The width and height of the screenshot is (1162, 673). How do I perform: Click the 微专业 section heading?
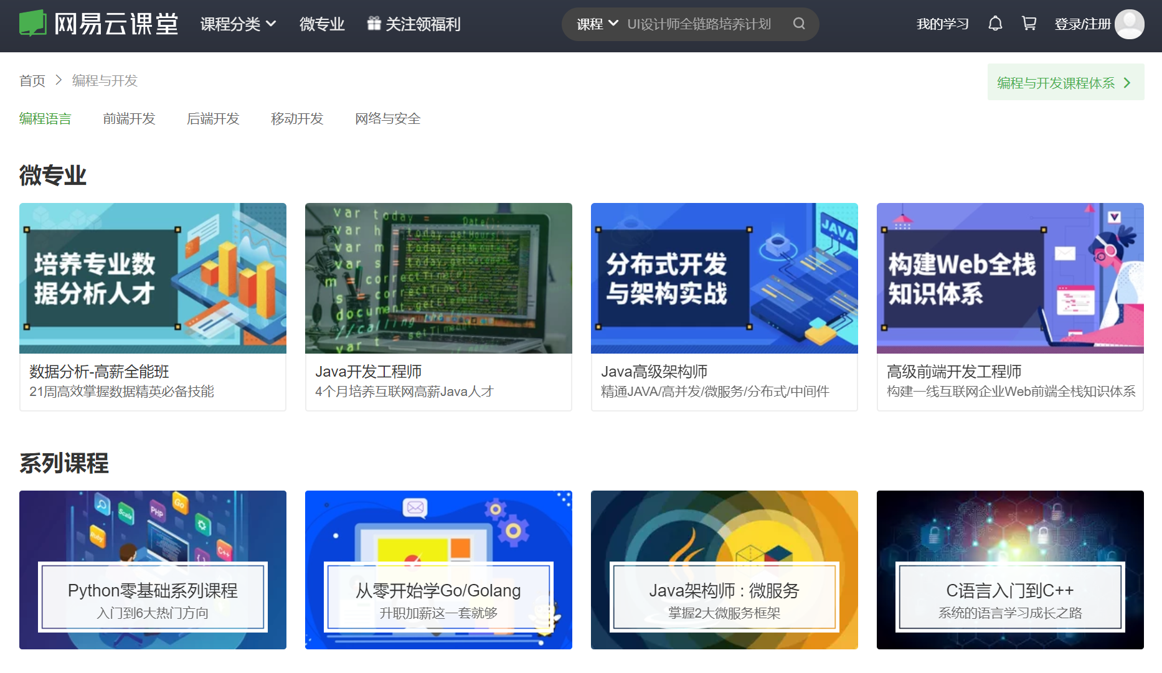(53, 175)
